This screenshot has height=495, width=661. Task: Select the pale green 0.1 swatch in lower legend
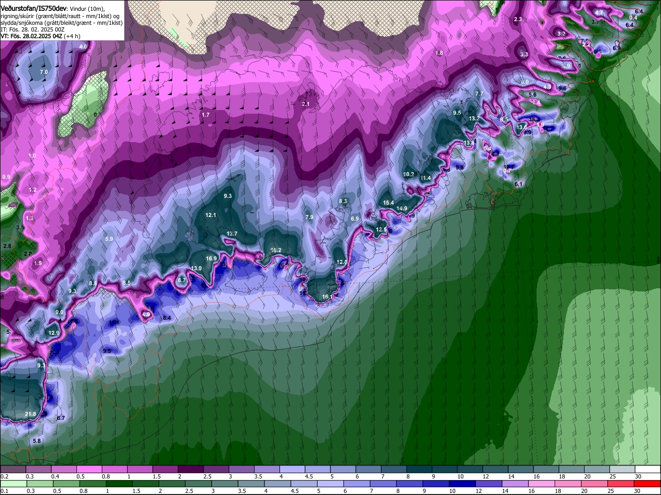[13, 484]
